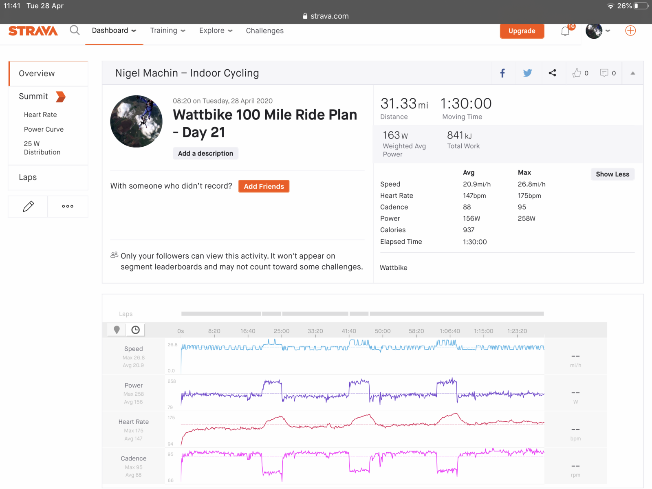
Task: Open the Challenges page
Action: (264, 31)
